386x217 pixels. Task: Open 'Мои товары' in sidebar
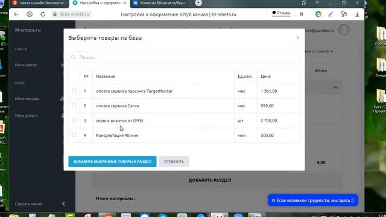pos(27,99)
